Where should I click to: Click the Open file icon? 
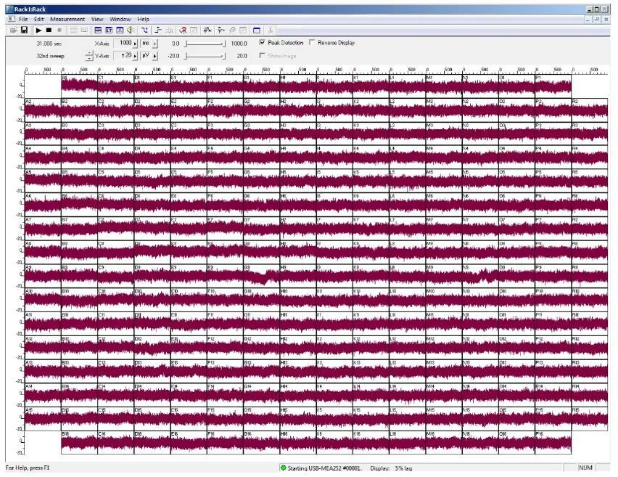pos(13,30)
